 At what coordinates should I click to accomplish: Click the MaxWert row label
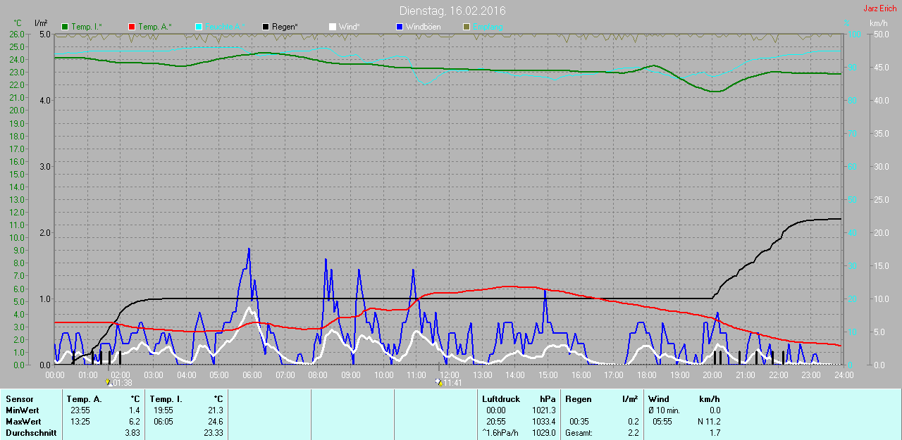23,422
